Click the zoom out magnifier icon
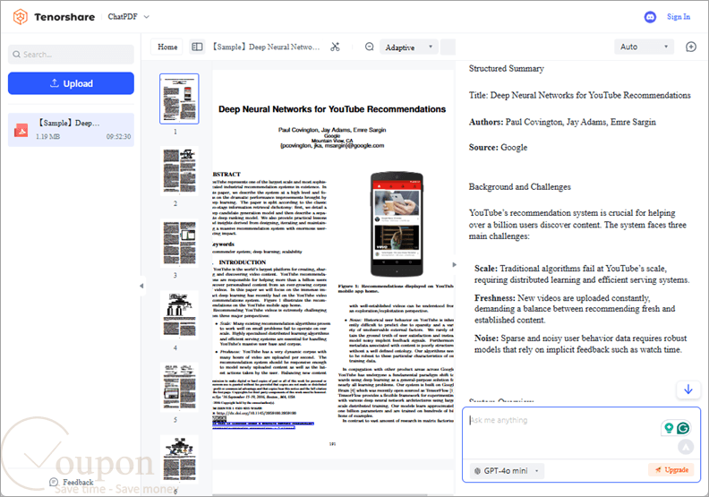This screenshot has height=497, width=709. pos(370,47)
